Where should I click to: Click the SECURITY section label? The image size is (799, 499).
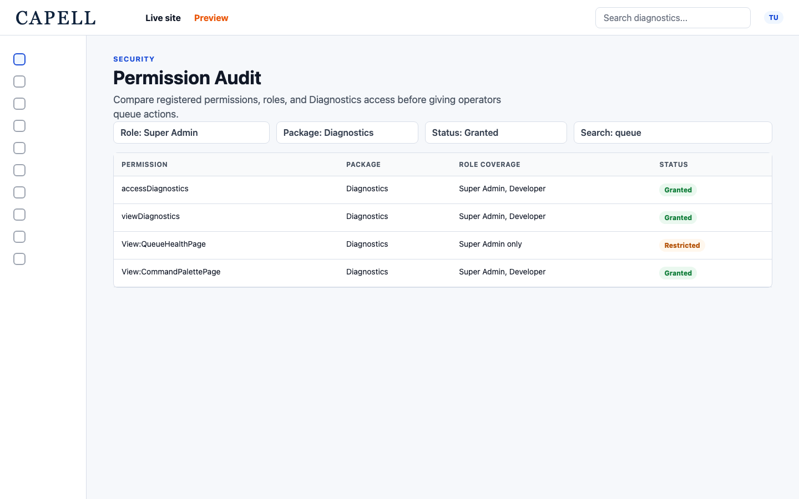coord(134,59)
